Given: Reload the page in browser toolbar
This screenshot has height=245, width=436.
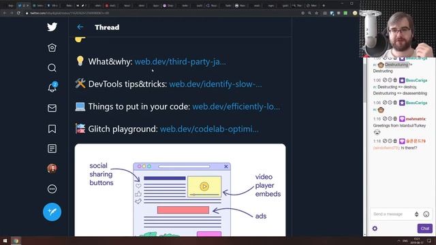Looking at the screenshot, I should point(18,13).
